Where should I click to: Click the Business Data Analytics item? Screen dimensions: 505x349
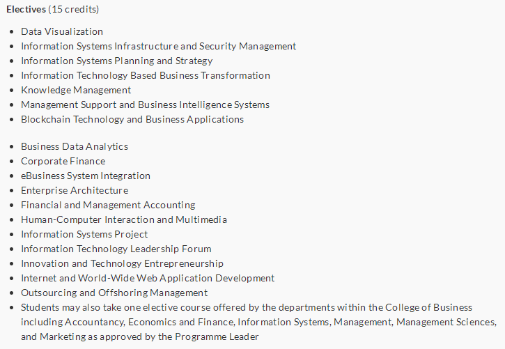click(x=75, y=146)
